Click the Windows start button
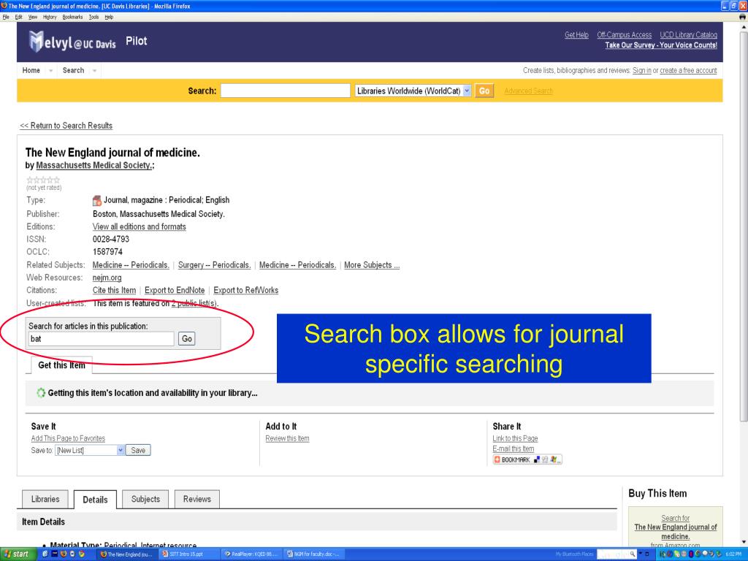The width and height of the screenshot is (748, 561). [18, 554]
